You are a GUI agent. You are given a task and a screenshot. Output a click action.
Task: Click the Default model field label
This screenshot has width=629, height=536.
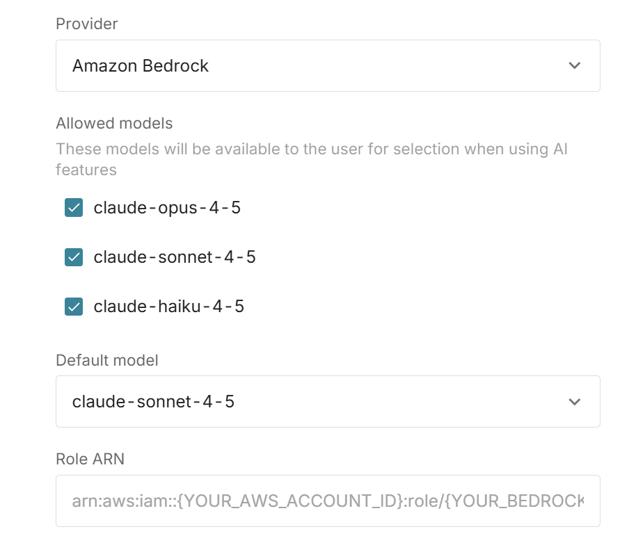pos(107,360)
